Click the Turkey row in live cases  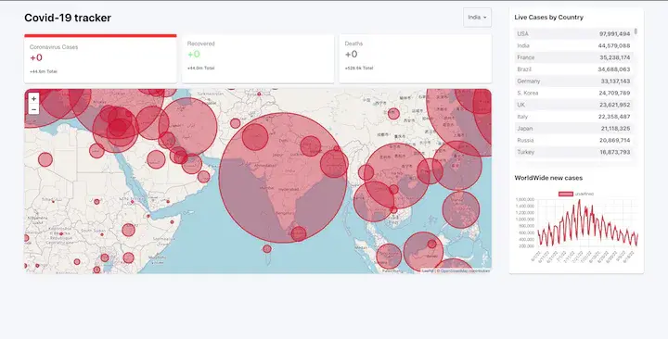point(574,152)
